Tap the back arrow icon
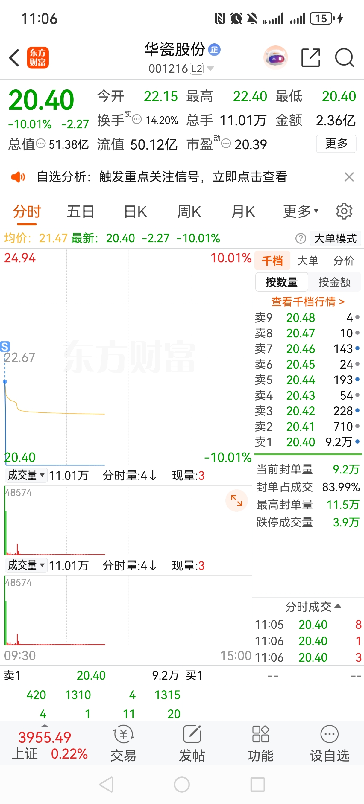The height and width of the screenshot is (804, 364). pos(14,58)
